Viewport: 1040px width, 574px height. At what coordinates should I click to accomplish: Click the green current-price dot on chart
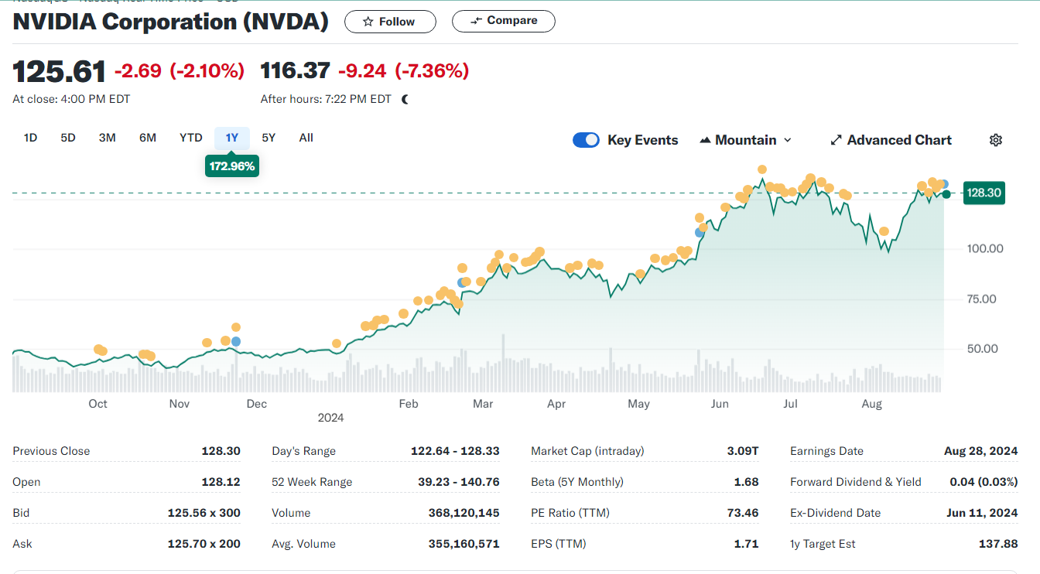tap(946, 193)
